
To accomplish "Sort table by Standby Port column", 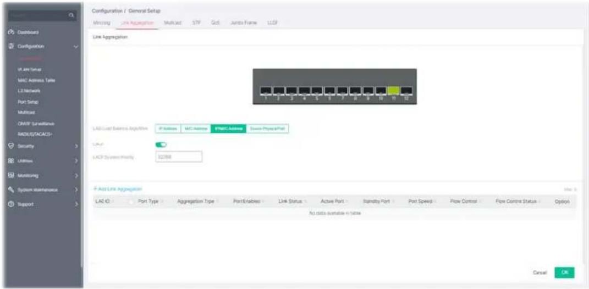I will click(379, 202).
